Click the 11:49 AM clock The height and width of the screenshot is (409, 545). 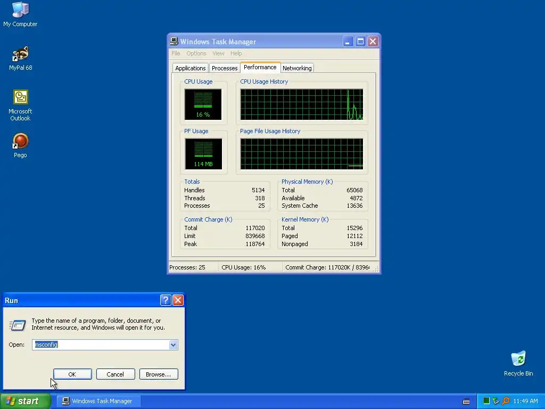click(x=525, y=401)
